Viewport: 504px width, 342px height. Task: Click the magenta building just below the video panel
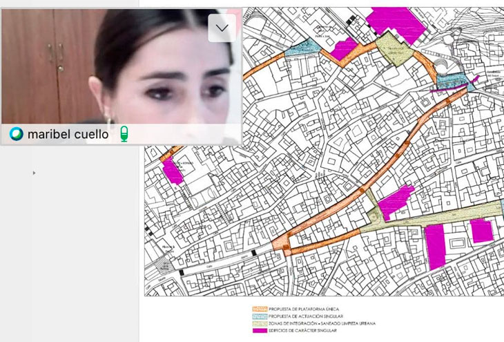[173, 172]
